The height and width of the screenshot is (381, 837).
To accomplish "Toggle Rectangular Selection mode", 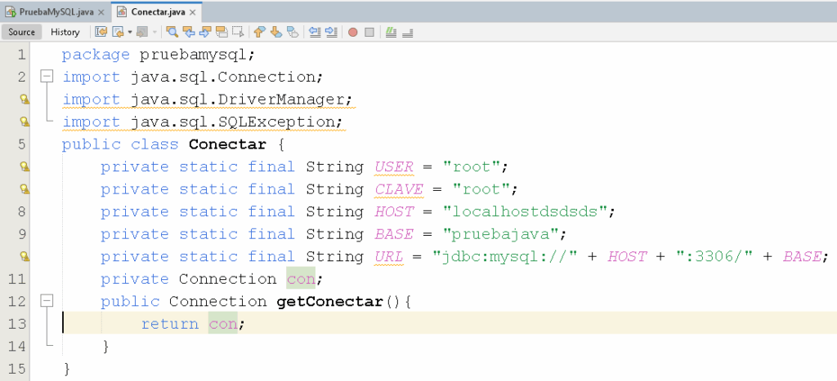I will point(238,32).
